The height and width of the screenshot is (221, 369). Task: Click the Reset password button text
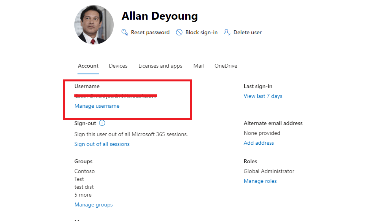(150, 33)
